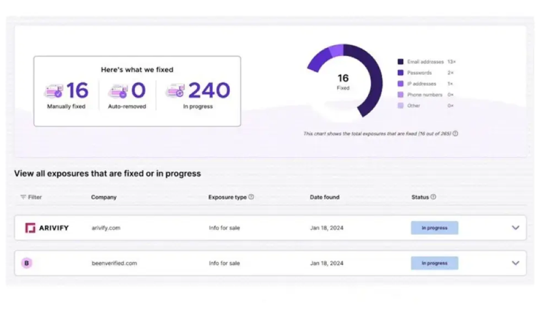The height and width of the screenshot is (311, 542).
Task: Click the Auto-removed envelope icon
Action: coord(117,90)
